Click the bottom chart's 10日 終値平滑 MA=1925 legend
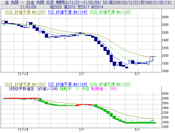175x133 pixels. (110, 84)
